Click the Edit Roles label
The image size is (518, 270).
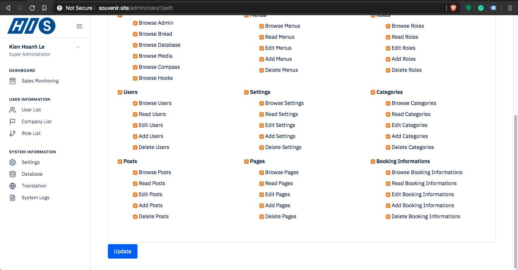point(404,48)
